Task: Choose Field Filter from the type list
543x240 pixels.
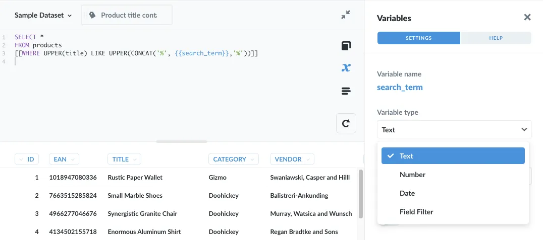Action: pyautogui.click(x=416, y=212)
